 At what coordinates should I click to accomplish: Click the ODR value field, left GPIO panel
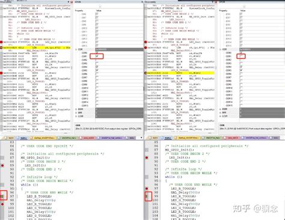119,49
